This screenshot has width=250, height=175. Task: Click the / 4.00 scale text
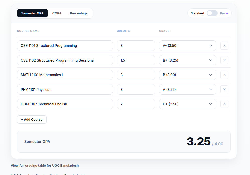pyautogui.click(x=218, y=144)
